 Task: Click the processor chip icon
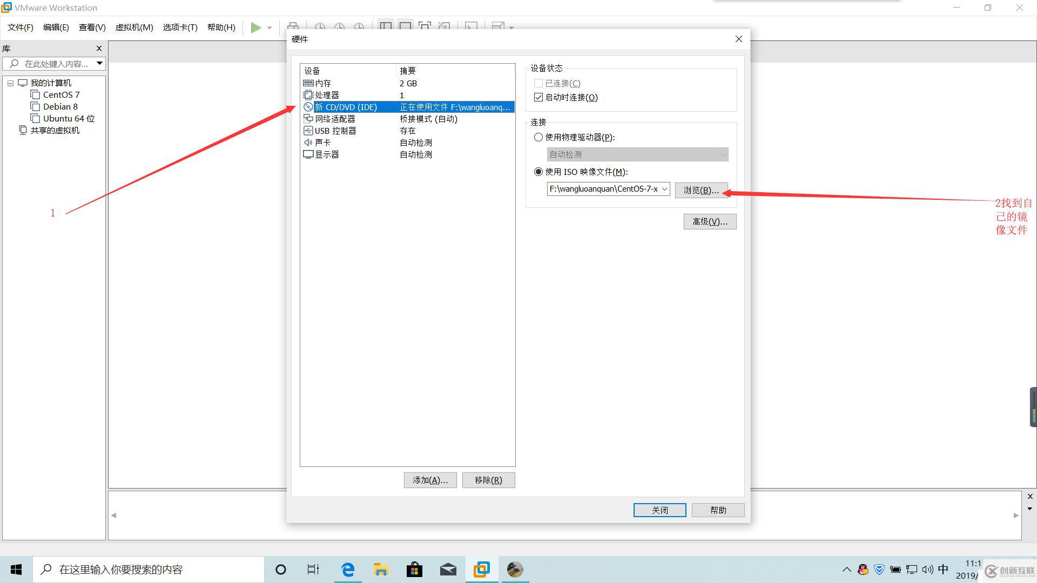[308, 95]
